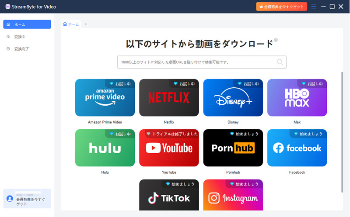The width and height of the screenshot is (350, 217).
Task: Add a new tab with plus icon
Action: coord(86,24)
